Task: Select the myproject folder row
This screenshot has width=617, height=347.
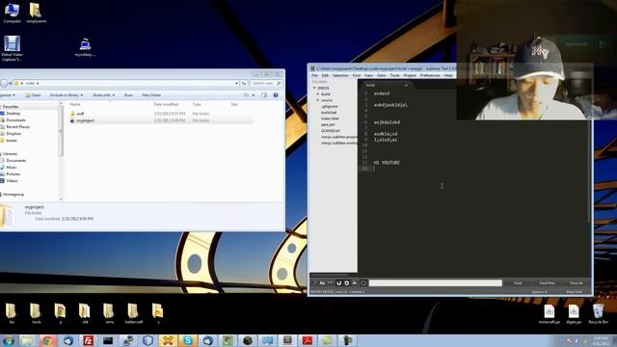Action: tap(161, 120)
